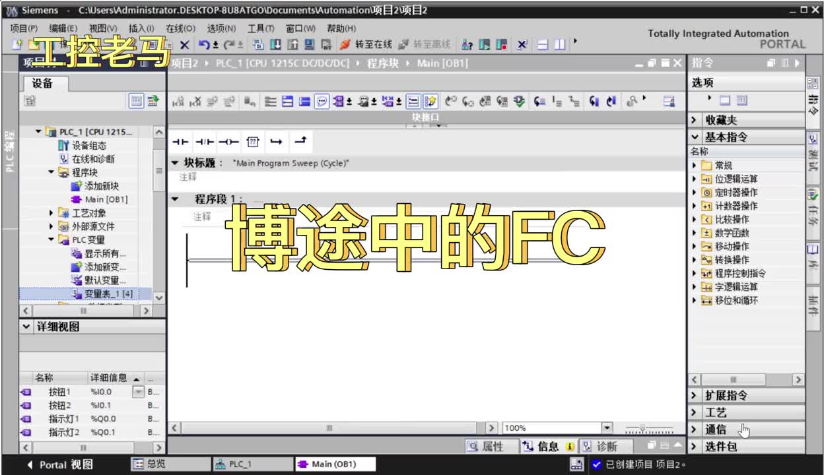
Task: Toggle the favorites bar star icon in editor toolbar
Action: tap(430, 102)
